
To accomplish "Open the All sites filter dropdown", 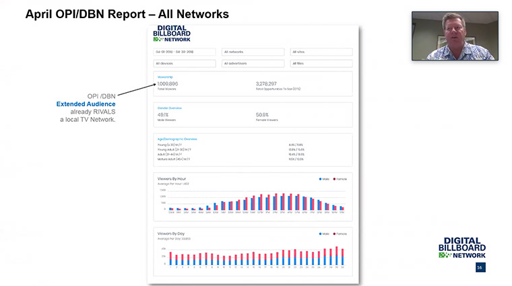I will (x=321, y=52).
